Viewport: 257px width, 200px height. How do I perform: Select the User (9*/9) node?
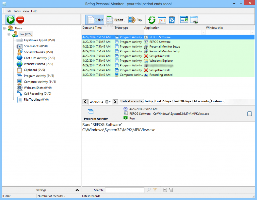(x=25, y=34)
